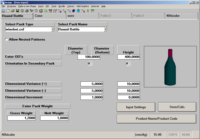Screen dimensions: 200x139
Task: Click the wand over green flat pack icon
Action: (x=64, y=11)
